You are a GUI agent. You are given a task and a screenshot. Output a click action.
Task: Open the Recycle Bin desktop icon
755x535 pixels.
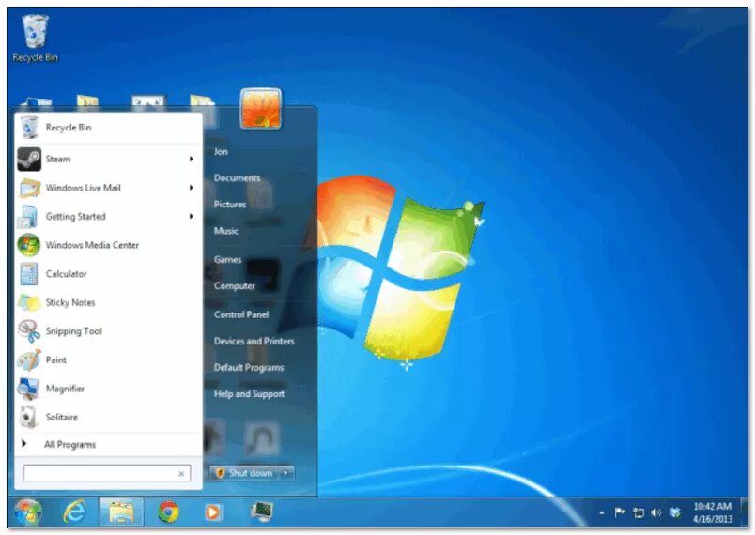[35, 38]
